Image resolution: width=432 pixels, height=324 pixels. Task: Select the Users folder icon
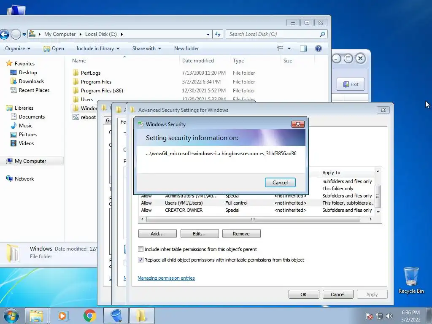click(x=76, y=99)
